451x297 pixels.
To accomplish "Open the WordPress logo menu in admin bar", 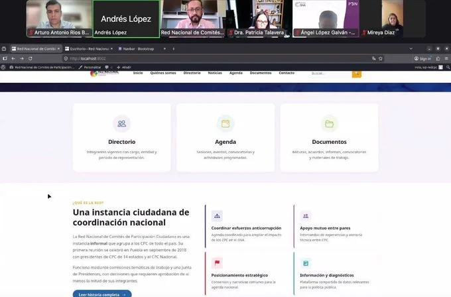I will pos(3,67).
